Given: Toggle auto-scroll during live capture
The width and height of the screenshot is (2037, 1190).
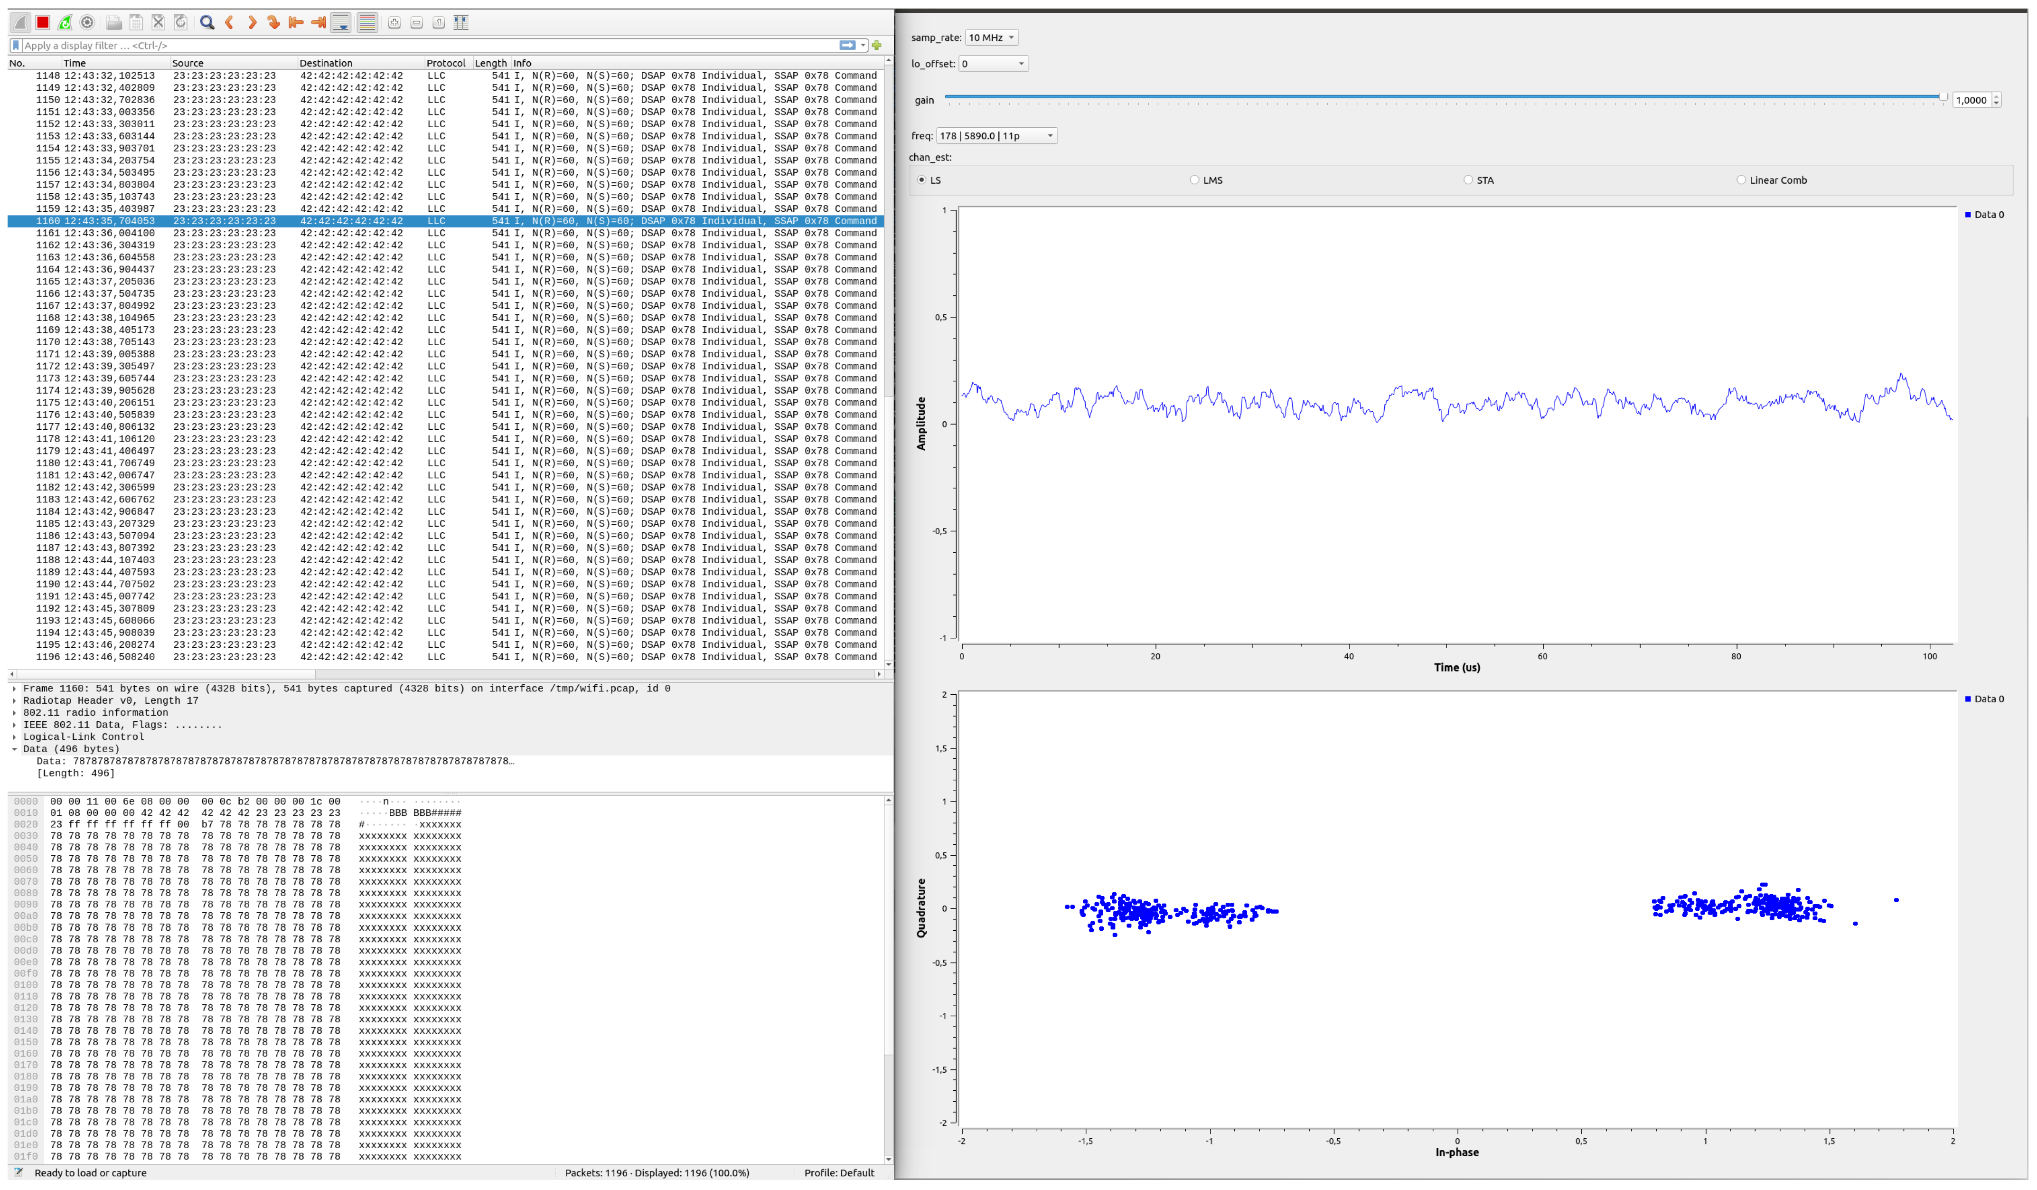Looking at the screenshot, I should (x=341, y=23).
